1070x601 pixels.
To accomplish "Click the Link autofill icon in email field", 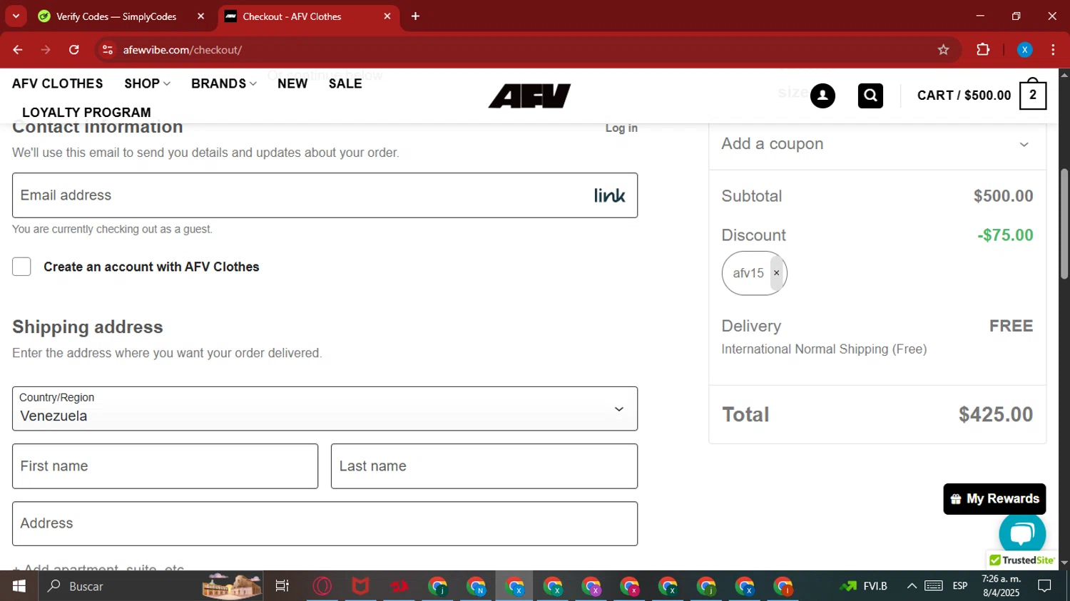I will pos(609,195).
